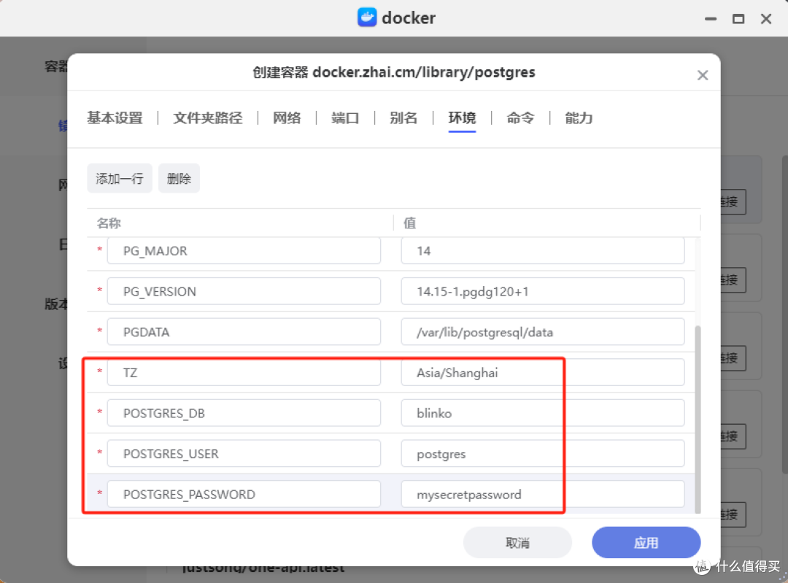Image resolution: width=788 pixels, height=583 pixels.
Task: Open the 别名 tab
Action: coord(403,118)
